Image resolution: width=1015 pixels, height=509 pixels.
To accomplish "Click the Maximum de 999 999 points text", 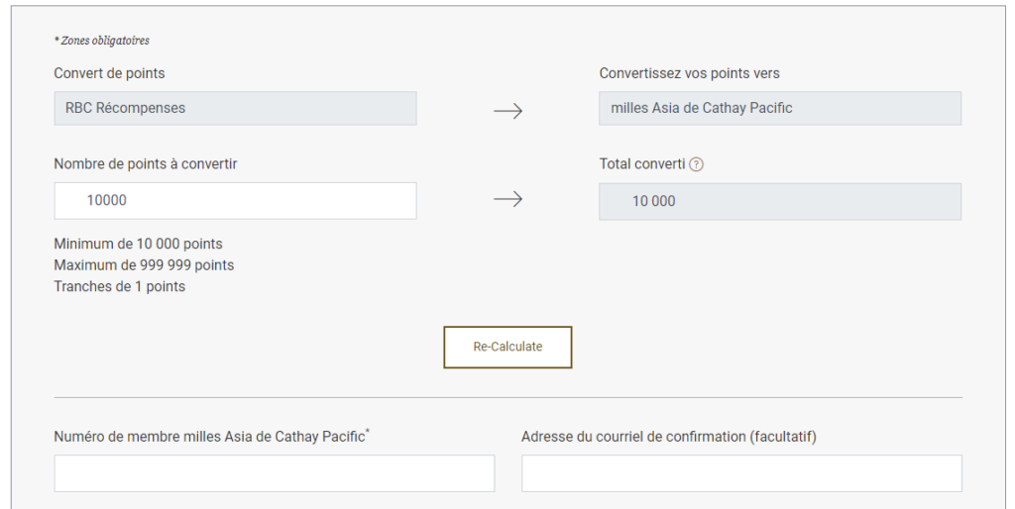I will click(144, 265).
